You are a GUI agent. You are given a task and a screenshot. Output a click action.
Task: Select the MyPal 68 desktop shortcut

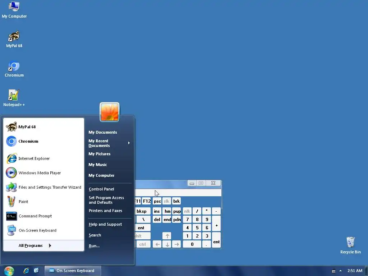point(14,40)
